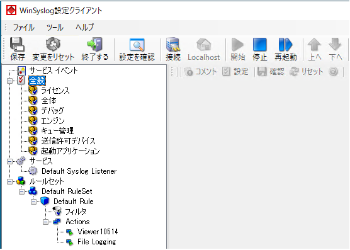
Task: Click the Localhost house icon
Action: click(x=203, y=45)
